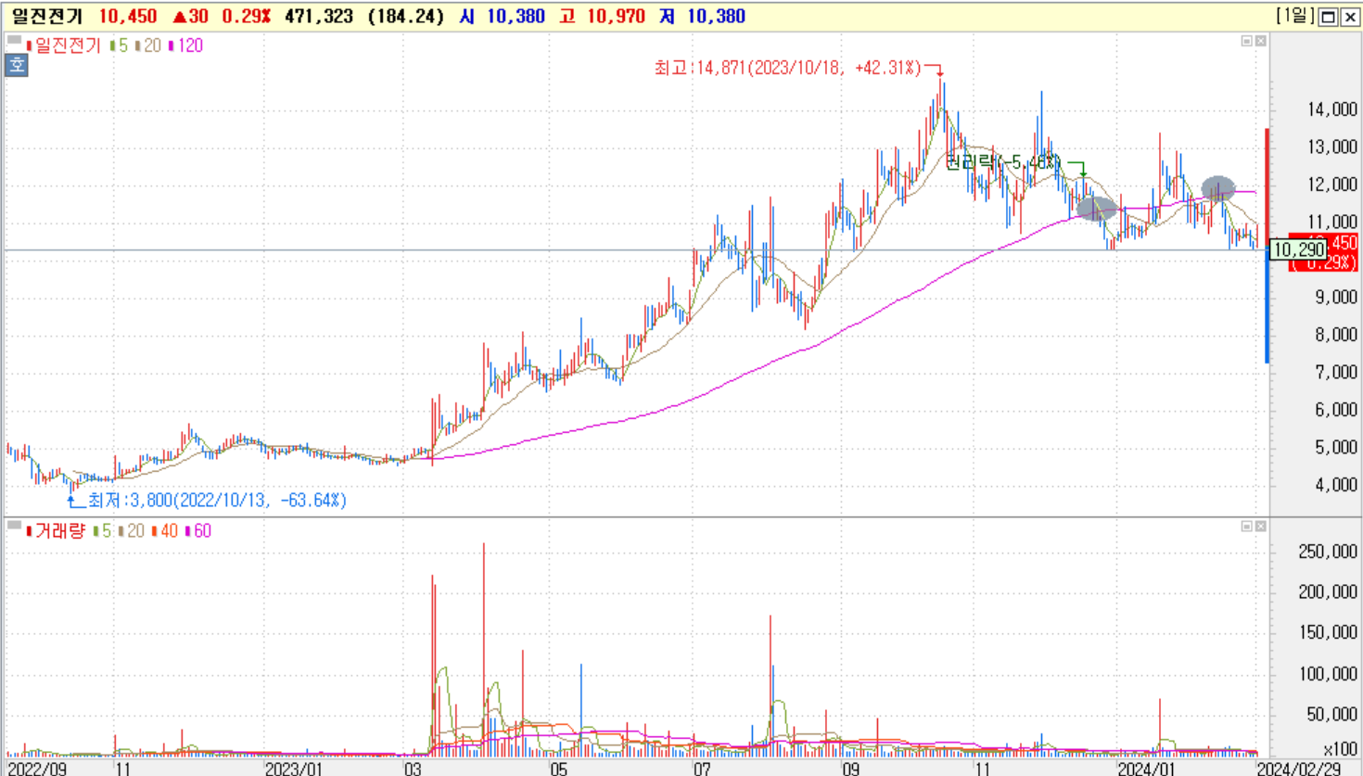
Task: Click the 최저:3,800 low price annotation
Action: (217, 501)
